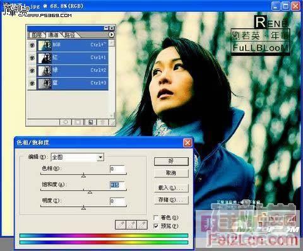Select the subtract-from-sample eyedropper icon
Image resolution: width=303 pixels, height=251 pixels.
pyautogui.click(x=142, y=225)
